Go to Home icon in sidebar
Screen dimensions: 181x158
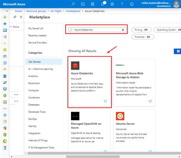point(5,24)
